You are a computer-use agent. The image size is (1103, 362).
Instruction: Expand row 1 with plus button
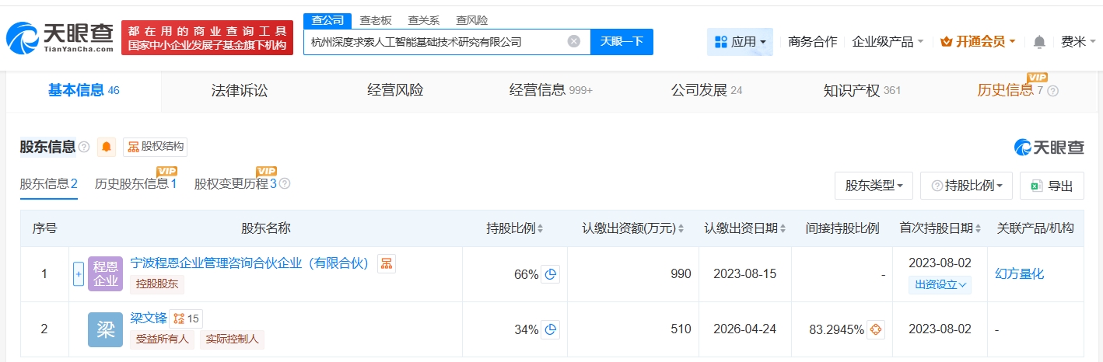78,273
